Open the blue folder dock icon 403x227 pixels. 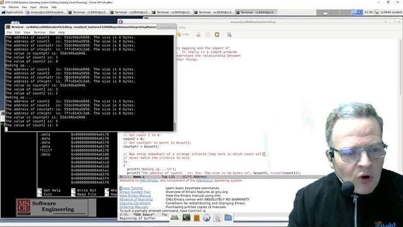tap(228, 218)
